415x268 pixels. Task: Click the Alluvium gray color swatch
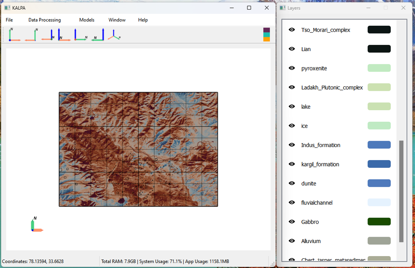pos(379,241)
